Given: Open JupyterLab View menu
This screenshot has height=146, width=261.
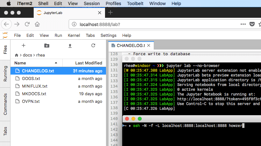Looking at the screenshot, I should click(44, 35).
